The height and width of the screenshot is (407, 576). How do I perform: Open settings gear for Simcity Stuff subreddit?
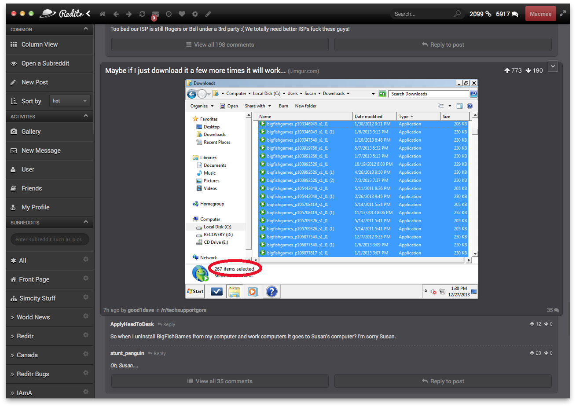tap(86, 297)
